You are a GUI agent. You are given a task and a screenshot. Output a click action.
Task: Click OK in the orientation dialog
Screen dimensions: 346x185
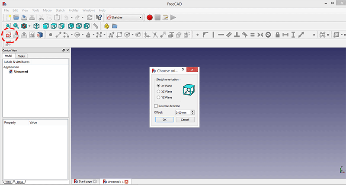(165, 119)
